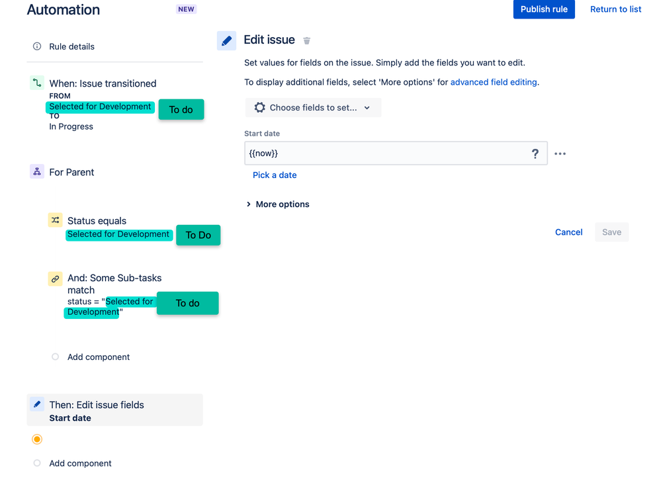
Task: Click the question mark help in Start date
Action: pos(535,154)
